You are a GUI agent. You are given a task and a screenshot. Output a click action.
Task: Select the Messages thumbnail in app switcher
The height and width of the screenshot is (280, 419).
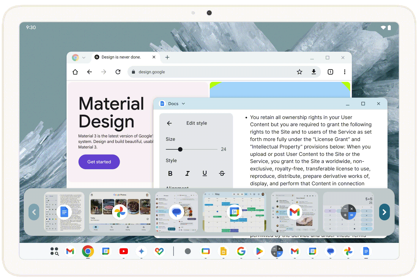tap(177, 212)
